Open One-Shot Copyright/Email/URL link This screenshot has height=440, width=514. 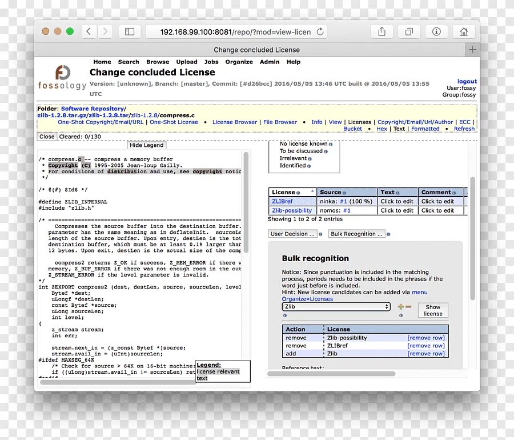click(101, 122)
